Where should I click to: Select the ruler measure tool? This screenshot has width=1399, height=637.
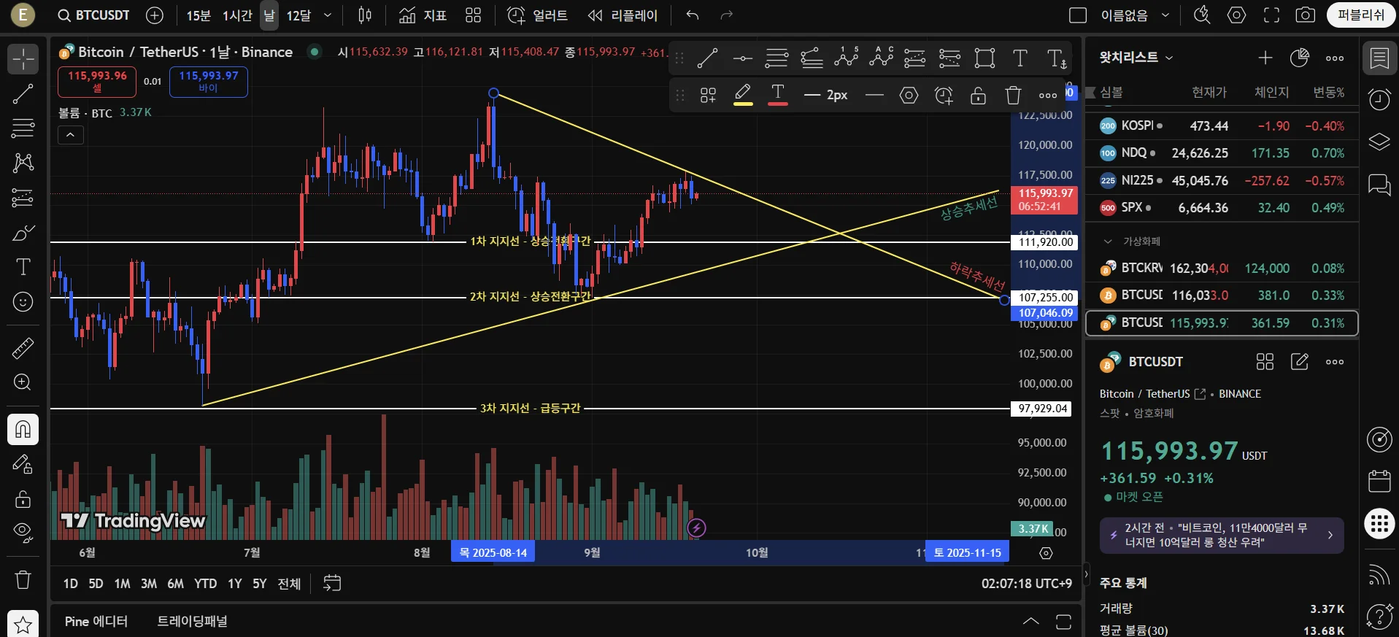pos(23,348)
